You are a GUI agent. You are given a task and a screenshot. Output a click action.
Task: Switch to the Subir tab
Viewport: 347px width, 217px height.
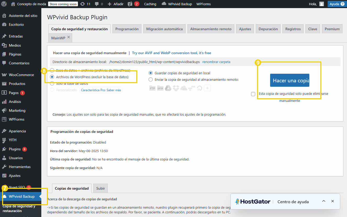tap(101, 188)
